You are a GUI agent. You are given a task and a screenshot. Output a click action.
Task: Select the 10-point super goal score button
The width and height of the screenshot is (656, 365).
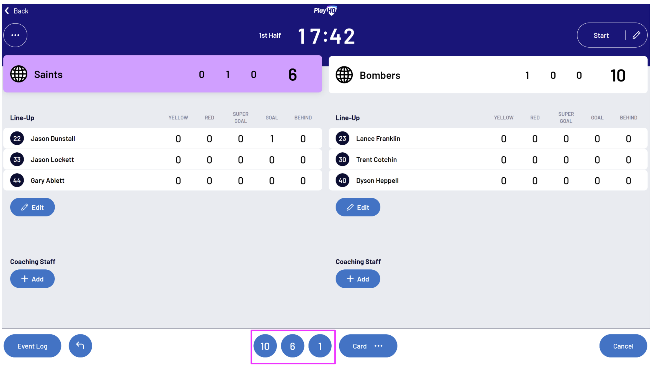(x=265, y=346)
